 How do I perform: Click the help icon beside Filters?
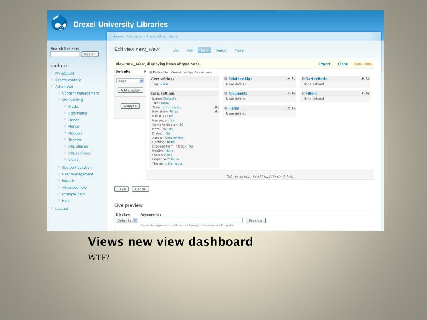click(x=304, y=93)
